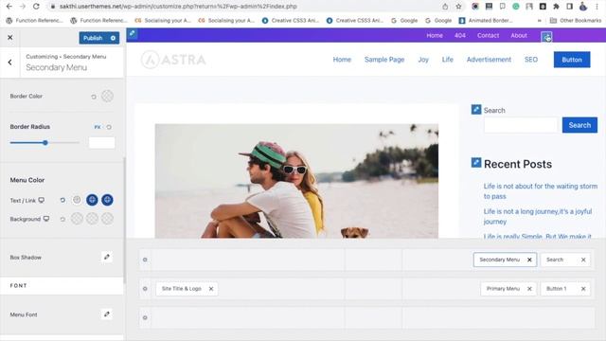
Task: Open Other Bookmarks folder
Action: point(576,20)
